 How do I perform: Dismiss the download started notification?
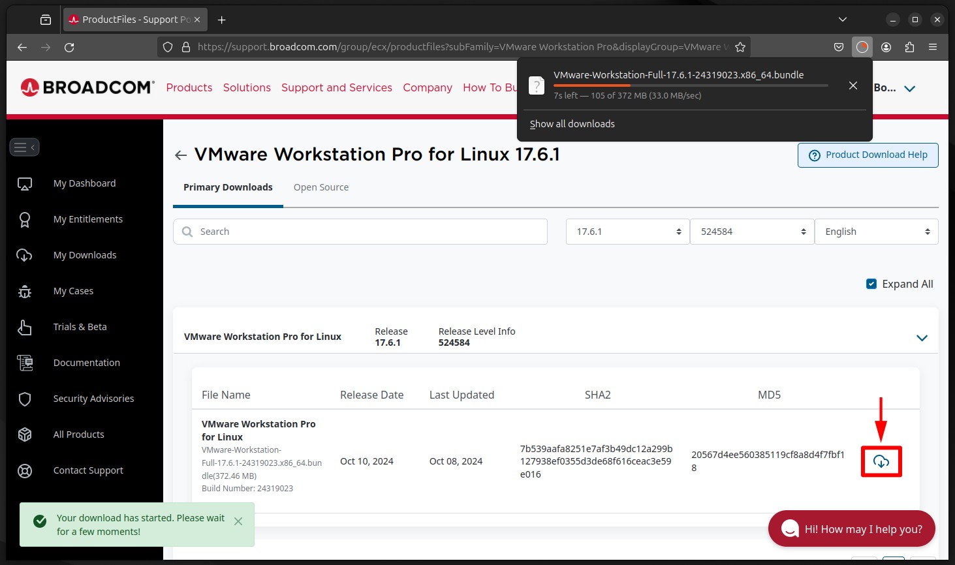238,521
